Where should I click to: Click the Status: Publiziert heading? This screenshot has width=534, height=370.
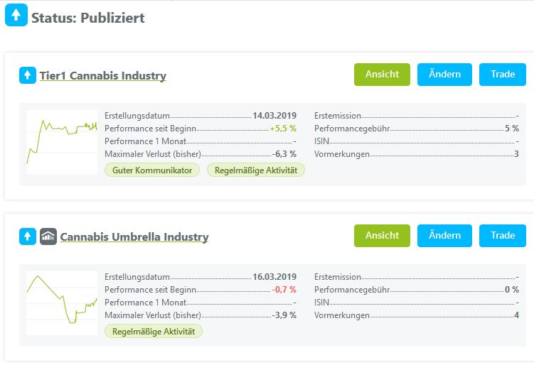point(87,18)
